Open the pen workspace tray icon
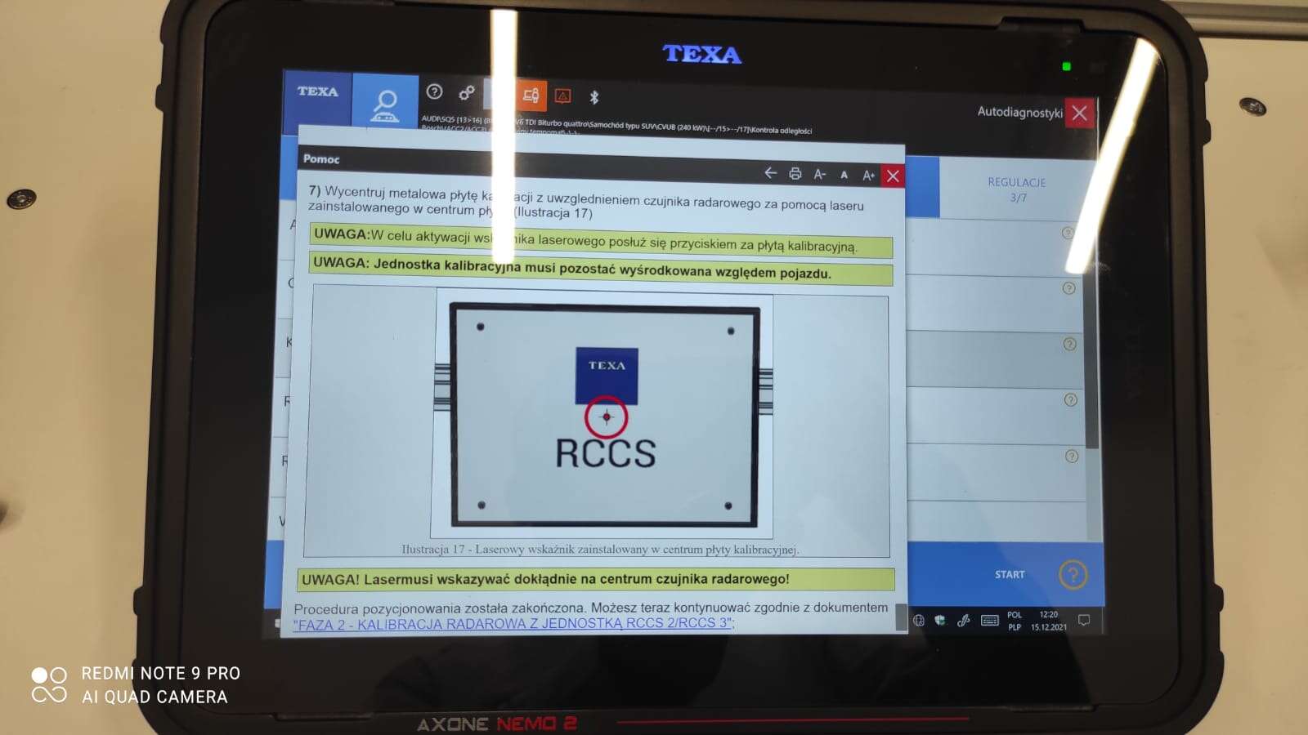 [964, 621]
